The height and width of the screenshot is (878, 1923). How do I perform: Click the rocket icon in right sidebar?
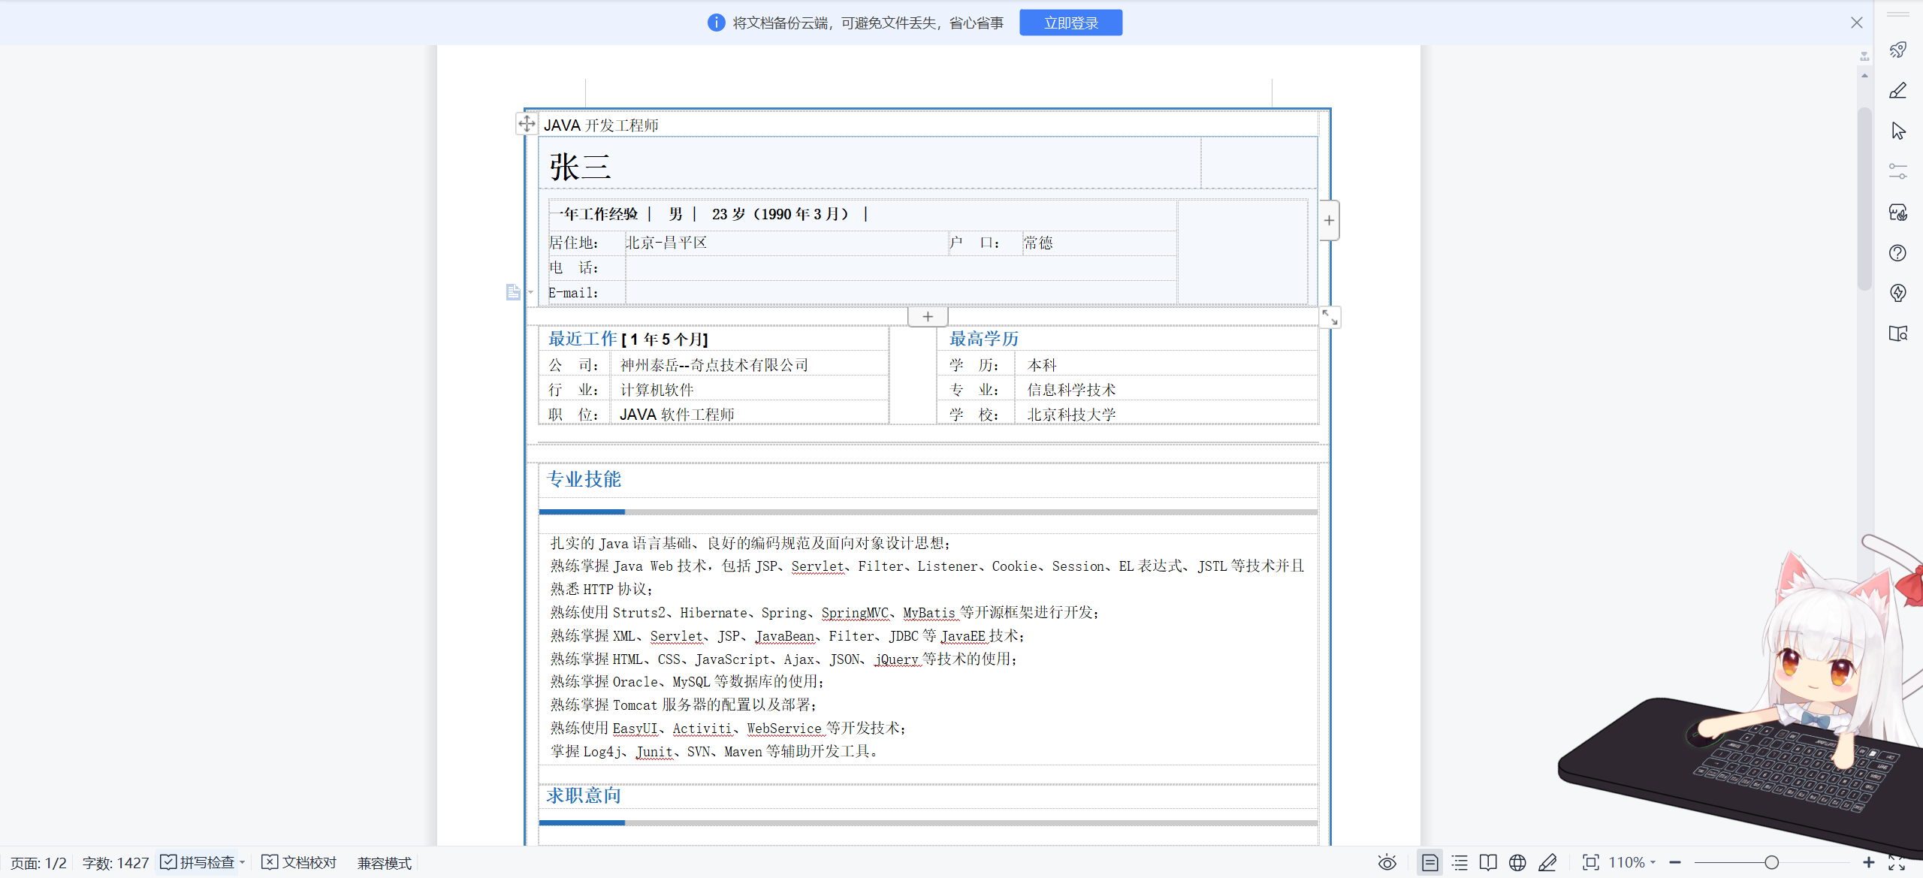[x=1898, y=50]
